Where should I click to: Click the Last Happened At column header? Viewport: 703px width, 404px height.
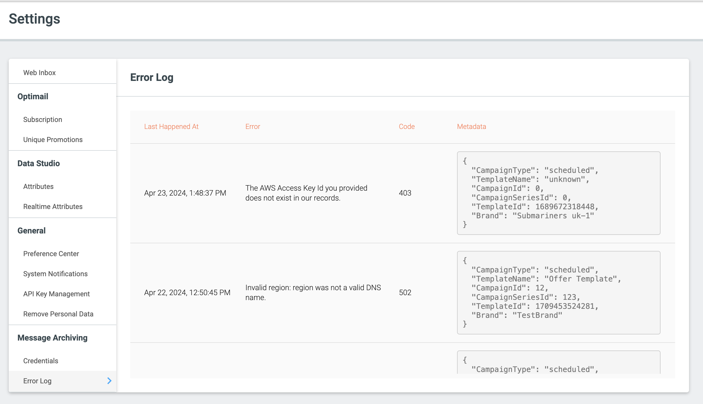click(171, 126)
